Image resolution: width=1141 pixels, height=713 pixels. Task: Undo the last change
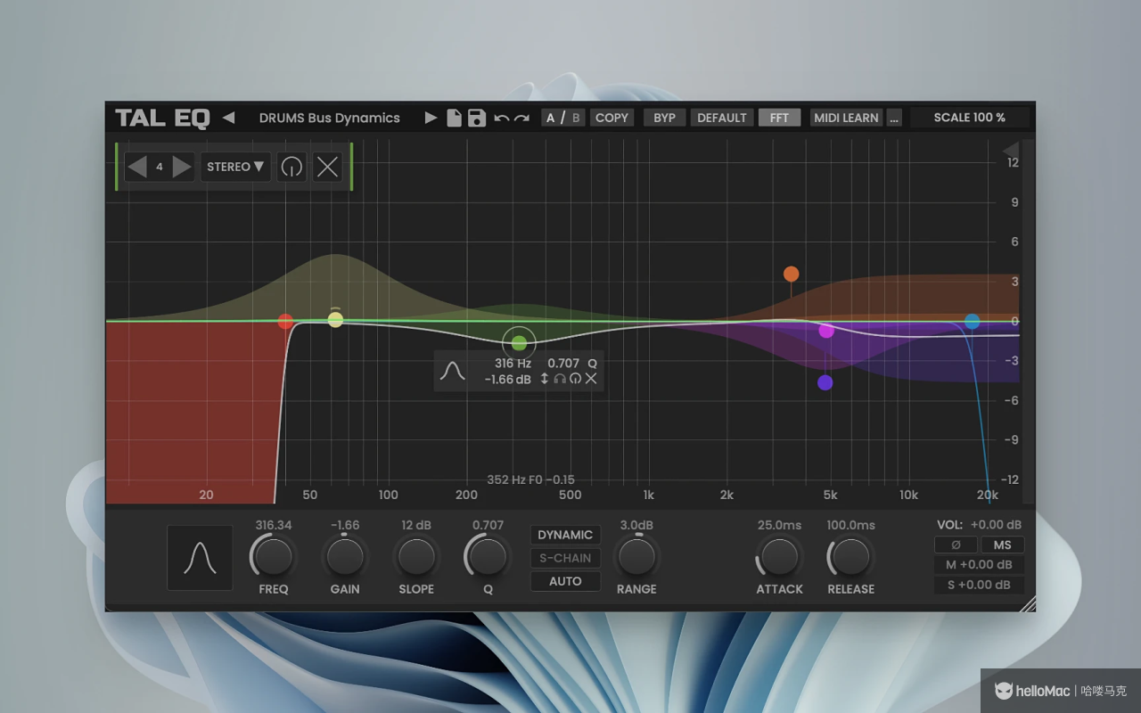[x=502, y=119]
